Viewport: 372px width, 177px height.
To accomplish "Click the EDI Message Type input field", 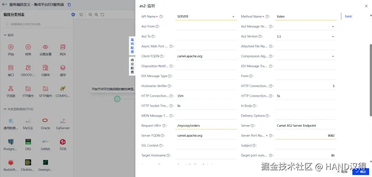I will [x=206, y=76].
